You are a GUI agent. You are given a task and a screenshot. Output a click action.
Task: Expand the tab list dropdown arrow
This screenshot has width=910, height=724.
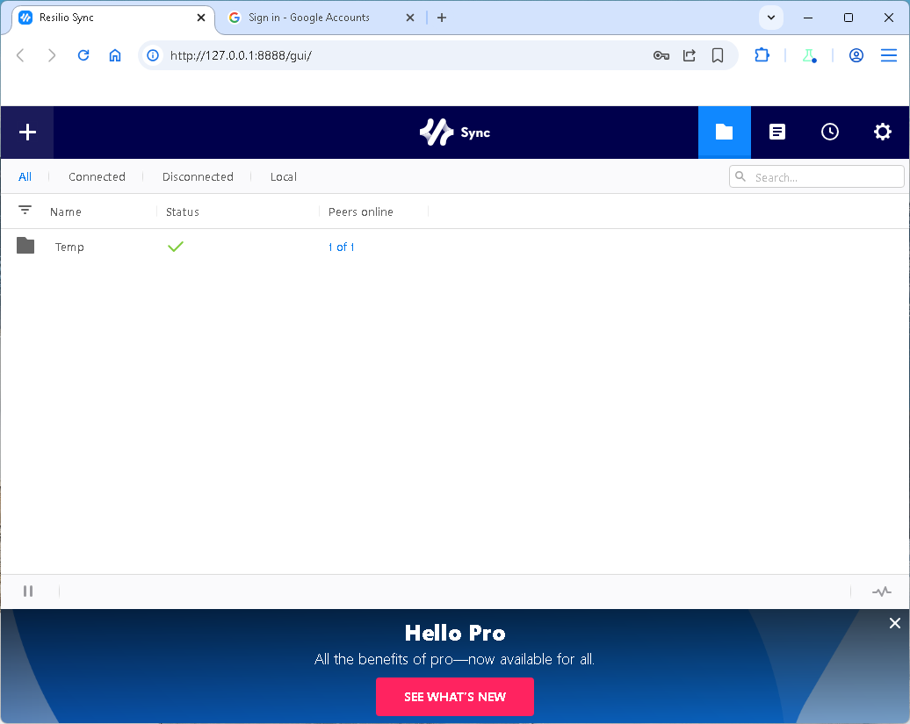tap(770, 18)
